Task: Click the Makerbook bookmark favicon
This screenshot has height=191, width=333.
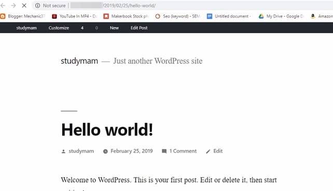Action: 106,16
